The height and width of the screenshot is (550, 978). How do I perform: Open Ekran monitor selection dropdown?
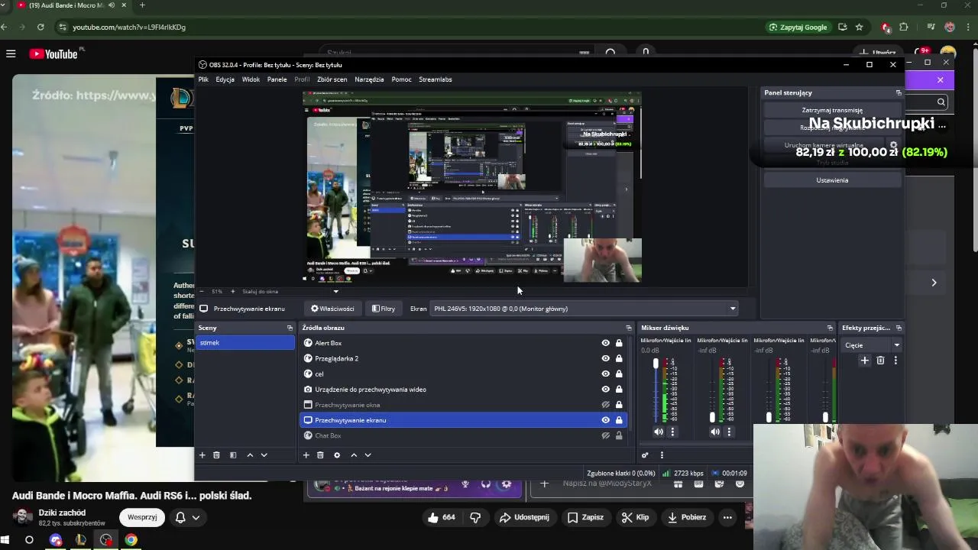click(584, 309)
